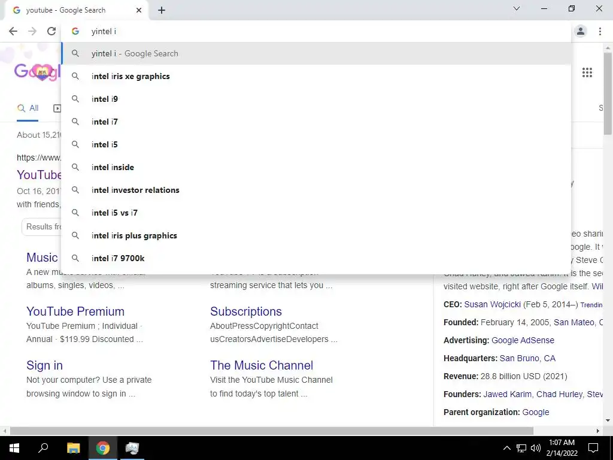Image resolution: width=613 pixels, height=460 pixels.
Task: Open The Music Channel sitelink
Action: pyautogui.click(x=262, y=365)
